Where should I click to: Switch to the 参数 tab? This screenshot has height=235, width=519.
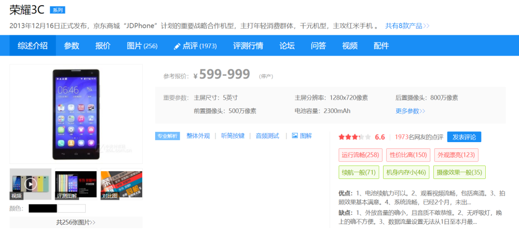point(72,46)
